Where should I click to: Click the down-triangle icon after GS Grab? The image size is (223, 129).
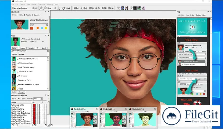118,8
